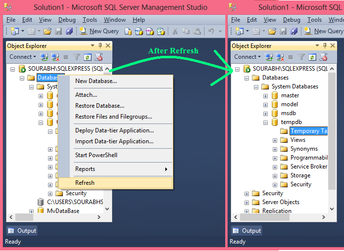The height and width of the screenshot is (251, 344).
Task: Expand master database node in right window
Action: click(265, 96)
